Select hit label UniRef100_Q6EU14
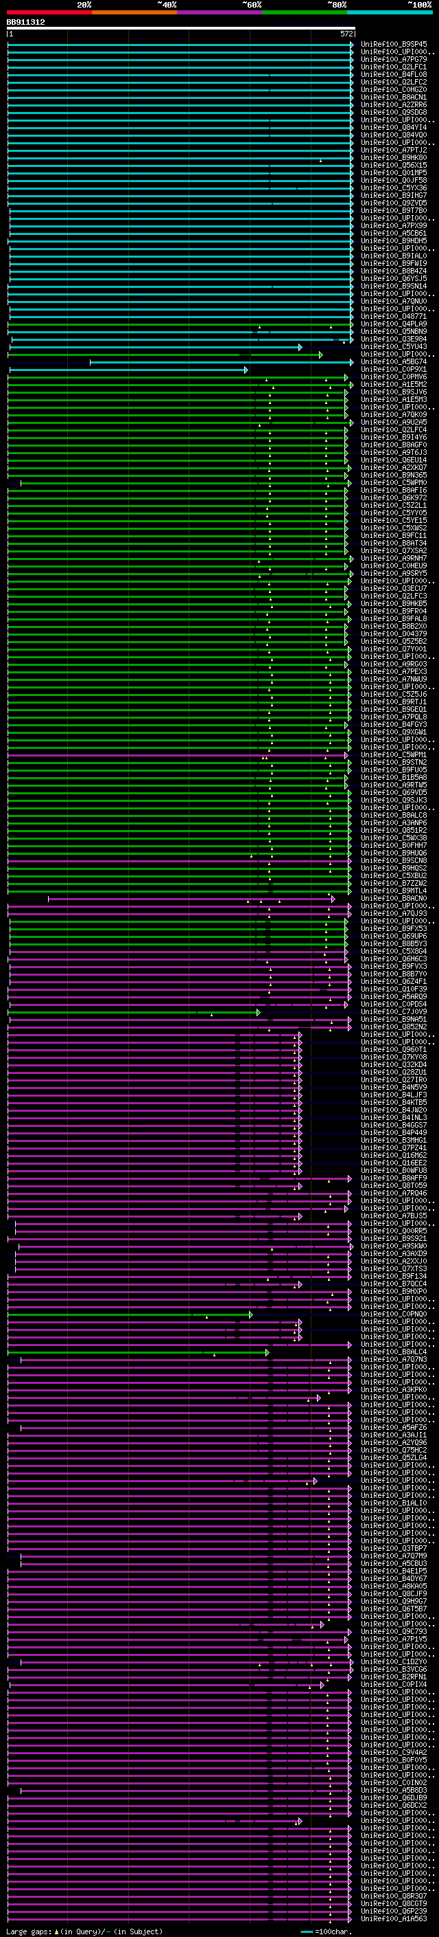 tap(393, 460)
